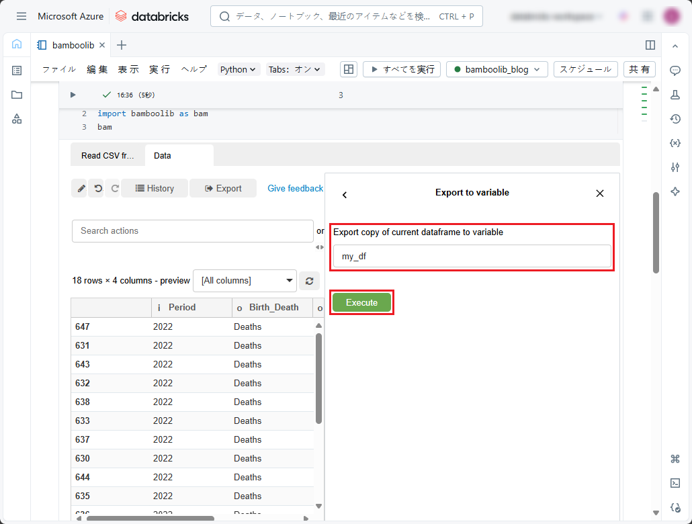The height and width of the screenshot is (524, 692).
Task: Open the Assistant sparkle icon
Action: click(675, 191)
